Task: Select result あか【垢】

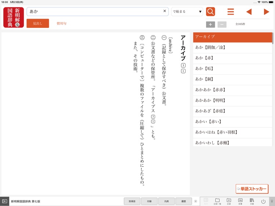Action: [232, 69]
